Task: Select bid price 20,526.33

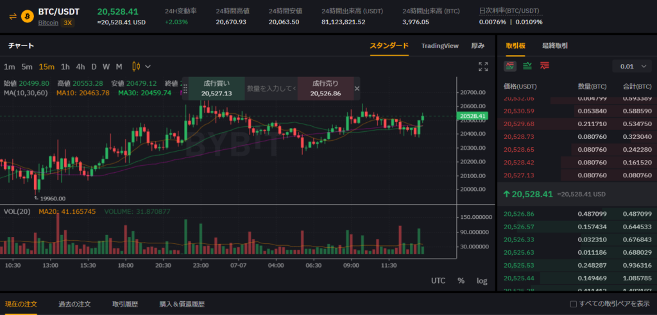Action: [x=518, y=239]
